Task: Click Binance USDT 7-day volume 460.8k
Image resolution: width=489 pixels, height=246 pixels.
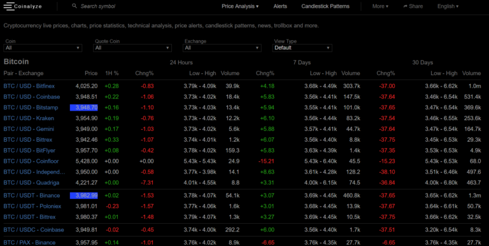Action: [351, 196]
